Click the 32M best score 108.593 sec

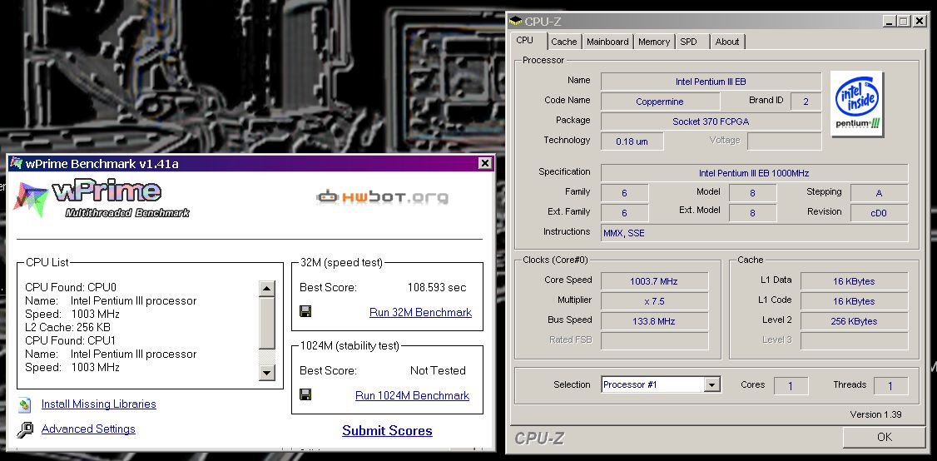click(x=437, y=288)
